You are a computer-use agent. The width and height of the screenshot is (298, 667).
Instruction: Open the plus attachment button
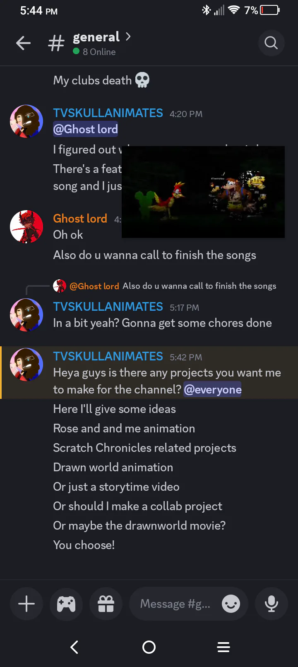[x=26, y=604]
